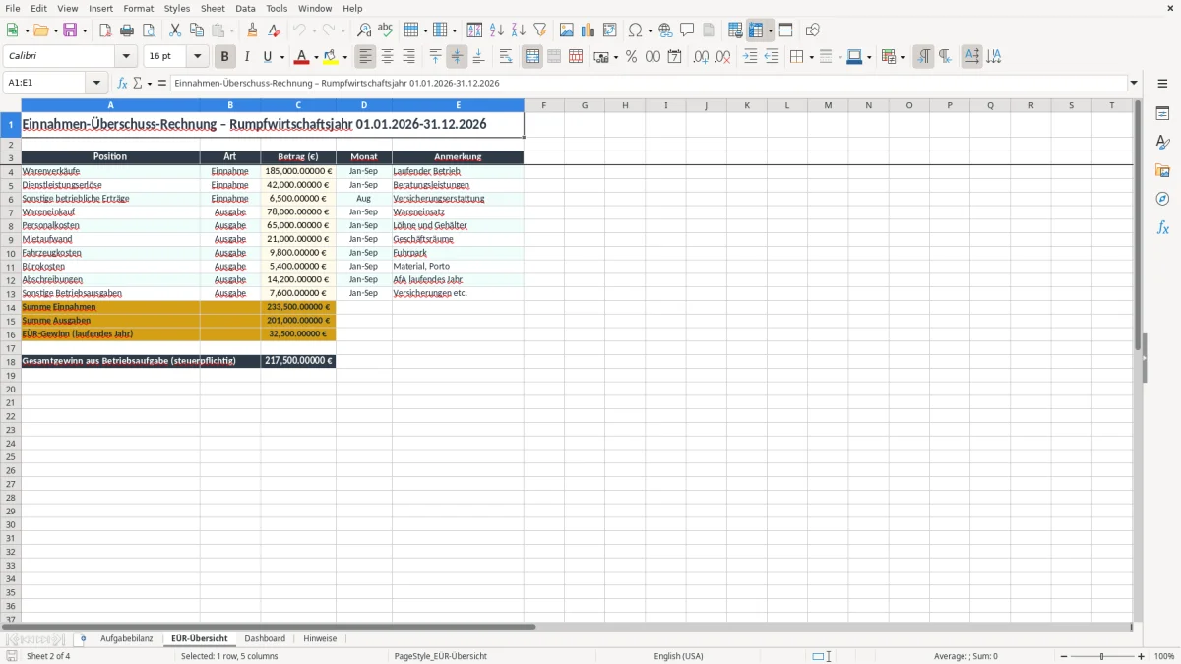Open the Save button dropdown arrow
Image resolution: width=1181 pixels, height=664 pixels.
[x=85, y=30]
